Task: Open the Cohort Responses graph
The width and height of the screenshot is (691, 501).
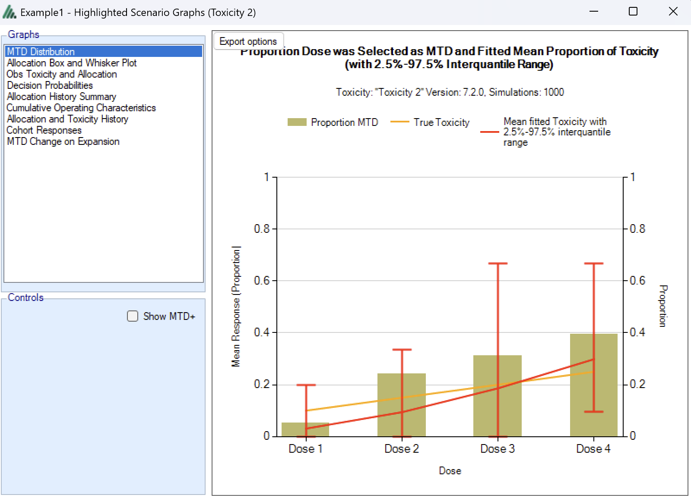Action: click(44, 130)
